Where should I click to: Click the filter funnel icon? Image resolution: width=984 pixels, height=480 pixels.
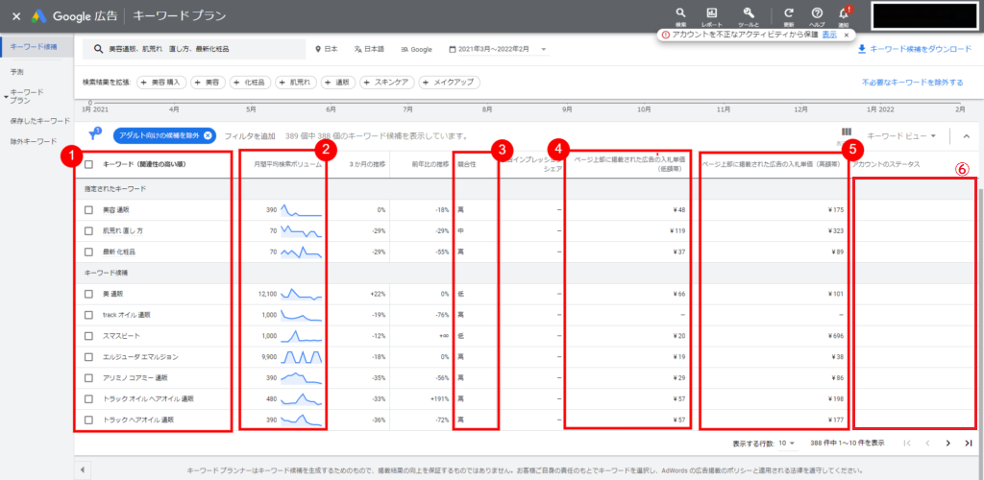click(94, 133)
